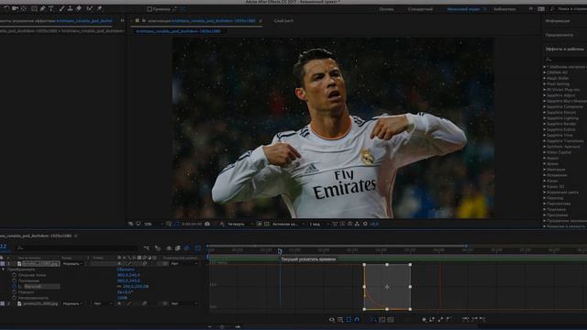Take a snapshot with the camera icon
587x330 pixels.
(207, 224)
